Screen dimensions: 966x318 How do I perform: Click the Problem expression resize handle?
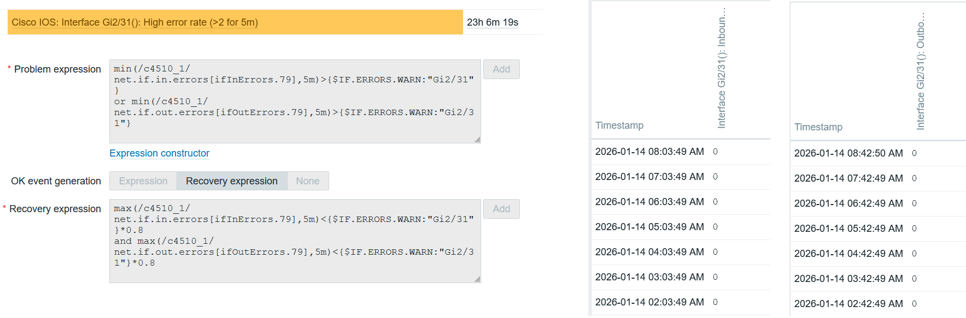click(477, 140)
